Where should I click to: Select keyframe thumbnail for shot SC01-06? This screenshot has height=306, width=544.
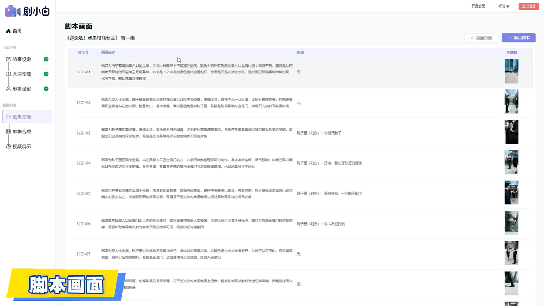tap(511, 223)
